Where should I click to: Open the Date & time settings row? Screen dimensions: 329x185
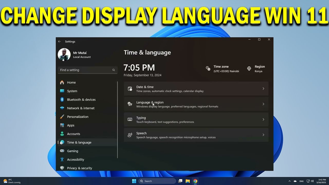point(196,89)
